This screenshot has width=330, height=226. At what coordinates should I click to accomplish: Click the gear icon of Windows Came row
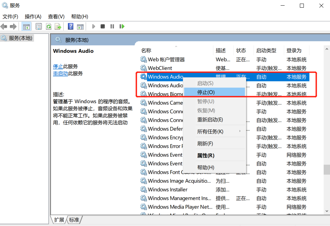pos(143,103)
